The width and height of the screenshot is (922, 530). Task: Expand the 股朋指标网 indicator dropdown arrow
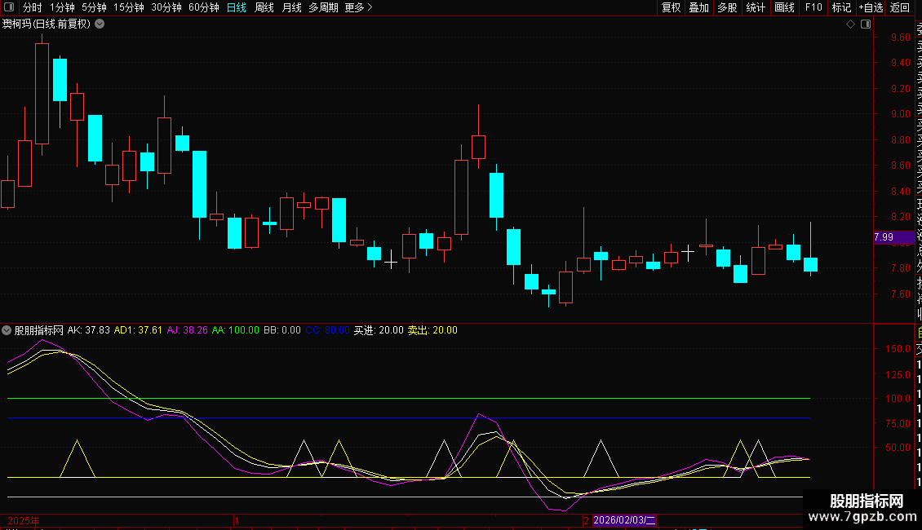pyautogui.click(x=7, y=330)
